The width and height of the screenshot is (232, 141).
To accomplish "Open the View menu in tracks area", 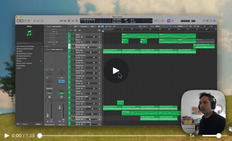I will pyautogui.click(x=92, y=26).
